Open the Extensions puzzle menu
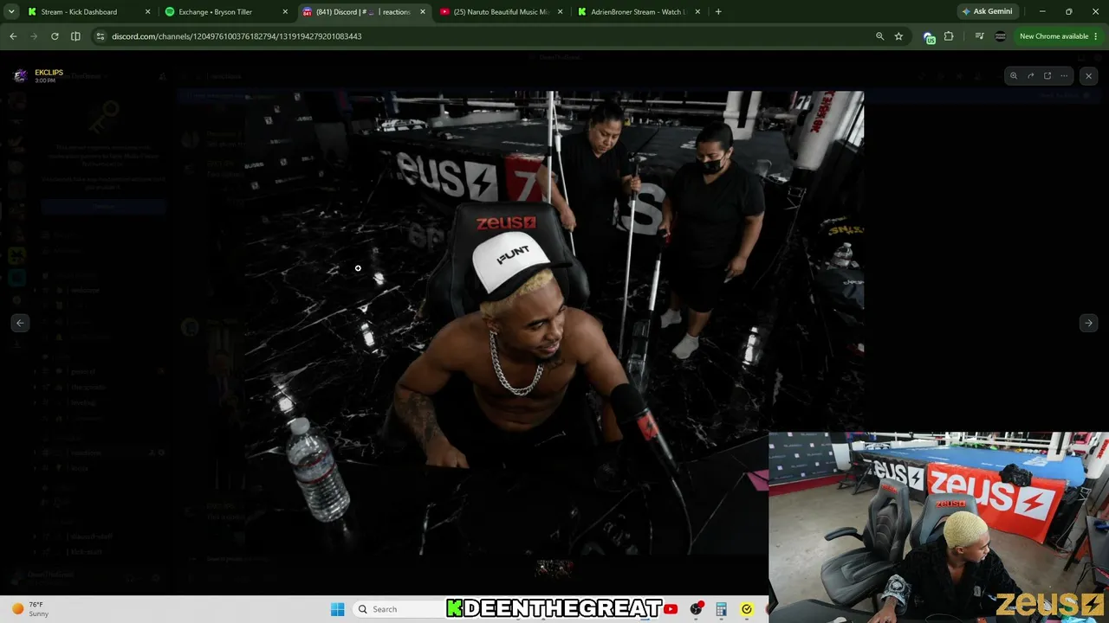This screenshot has height=623, width=1109. [949, 36]
